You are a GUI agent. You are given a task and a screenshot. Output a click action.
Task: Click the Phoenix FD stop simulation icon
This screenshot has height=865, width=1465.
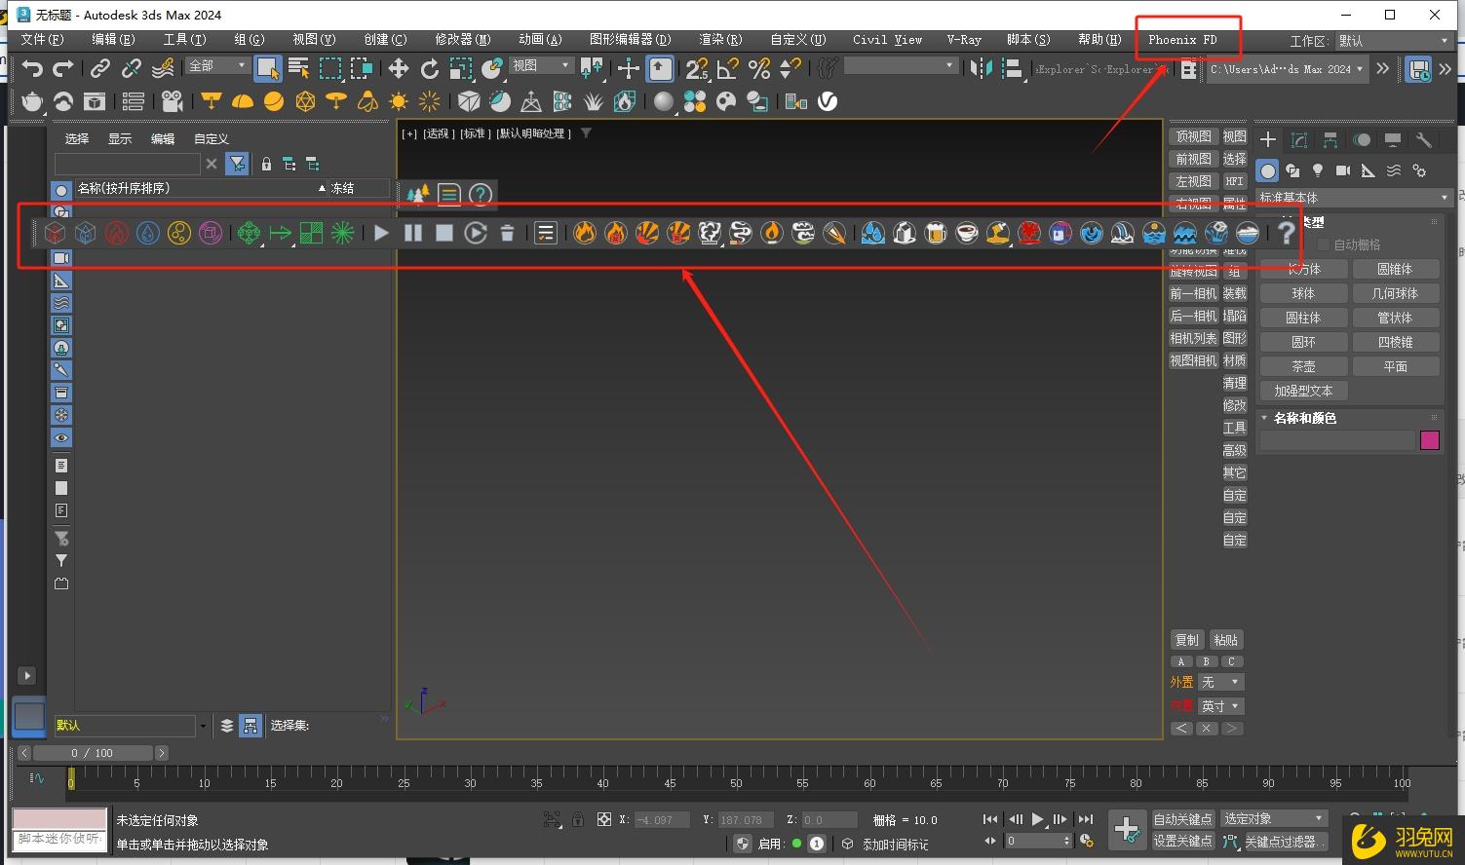tap(444, 233)
